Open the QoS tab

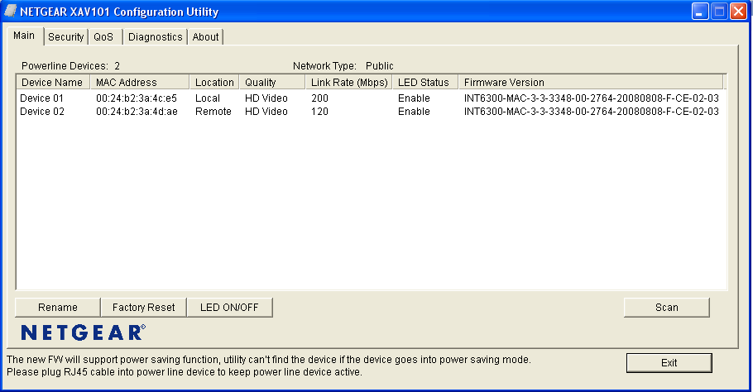click(103, 37)
